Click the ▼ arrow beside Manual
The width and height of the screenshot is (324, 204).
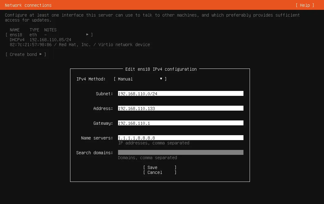[161, 79]
